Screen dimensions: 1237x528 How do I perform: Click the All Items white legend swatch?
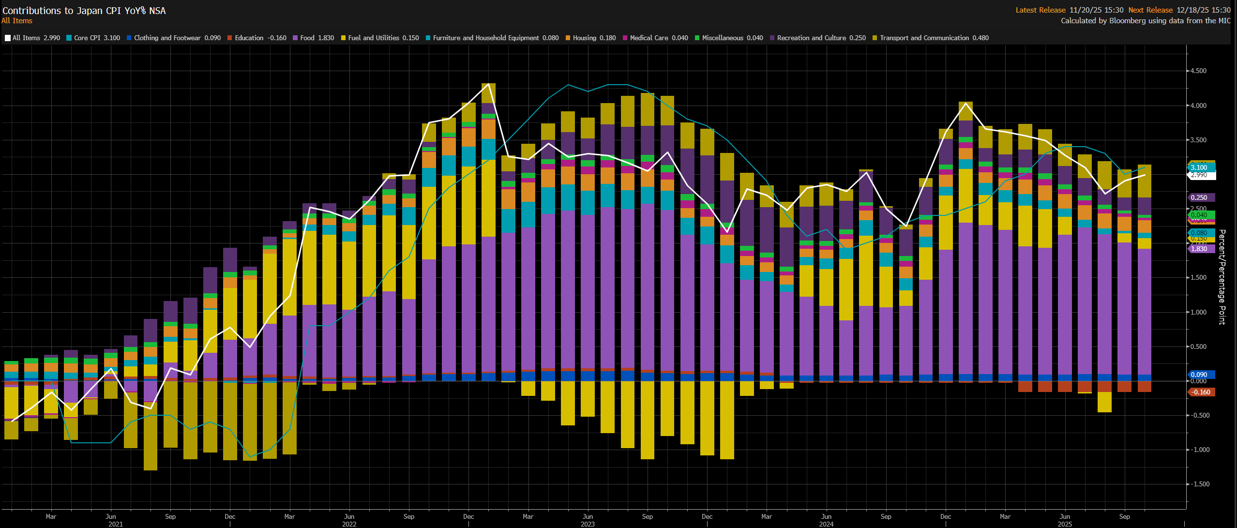tap(7, 38)
